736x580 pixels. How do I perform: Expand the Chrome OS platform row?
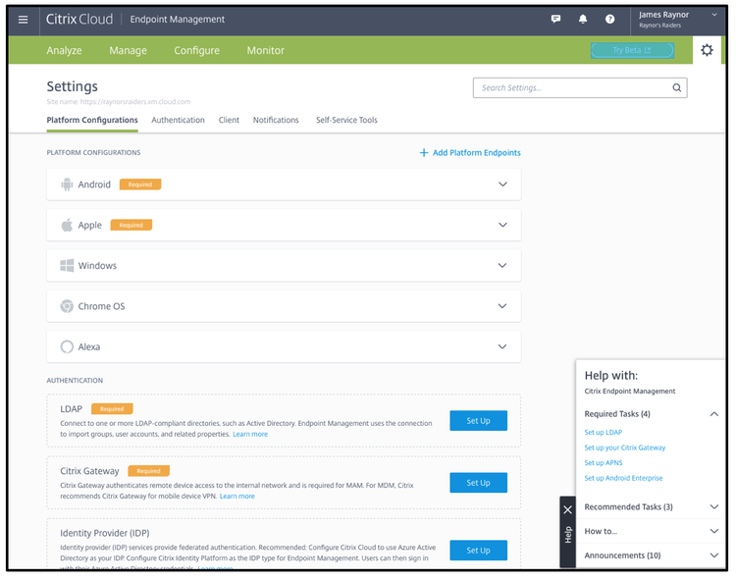[502, 306]
